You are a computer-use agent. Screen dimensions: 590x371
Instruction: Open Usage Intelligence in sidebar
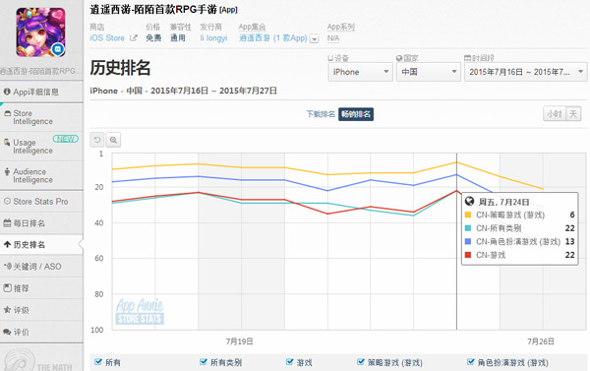click(41, 147)
